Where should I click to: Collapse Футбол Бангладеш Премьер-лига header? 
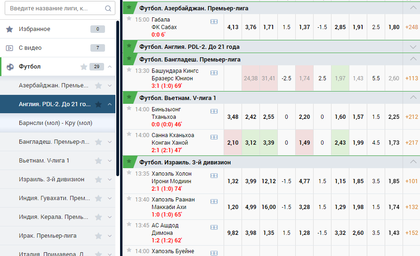[x=413, y=59]
